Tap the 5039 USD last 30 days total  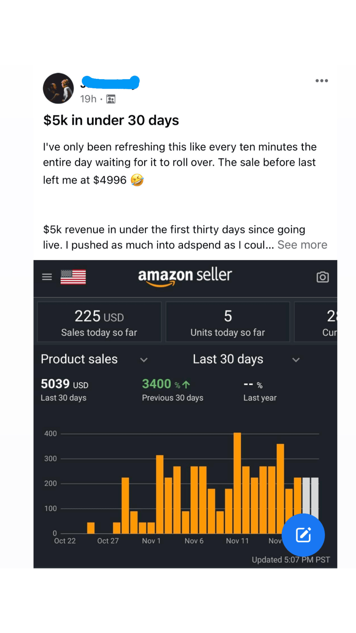(x=65, y=389)
